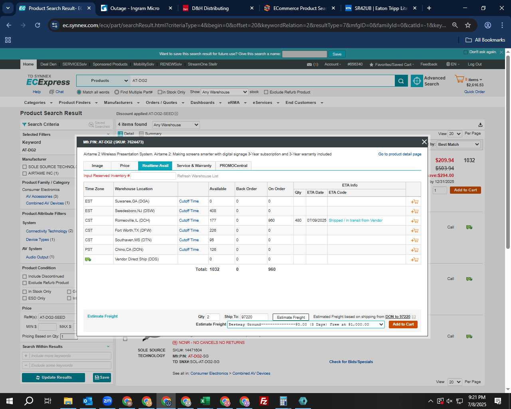Check AIRTAME INC manufacturer filter
This screenshot has height=409, width=511.
click(x=25, y=173)
